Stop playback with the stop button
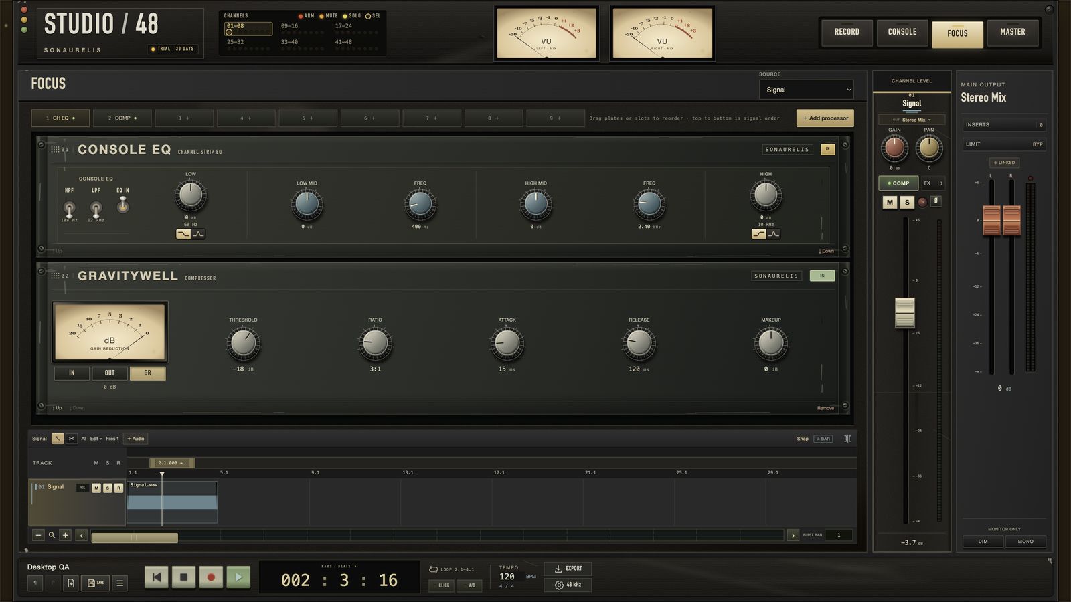 tap(184, 577)
